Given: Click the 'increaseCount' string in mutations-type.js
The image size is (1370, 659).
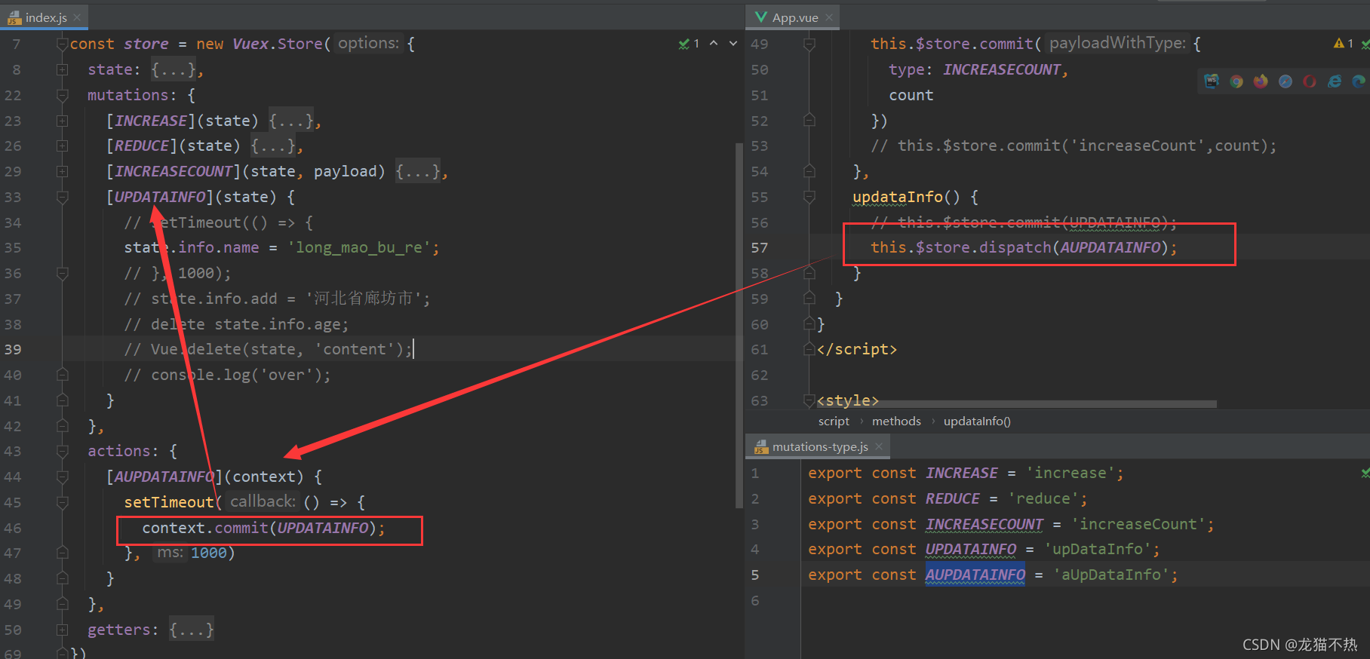Looking at the screenshot, I should pos(1138,524).
